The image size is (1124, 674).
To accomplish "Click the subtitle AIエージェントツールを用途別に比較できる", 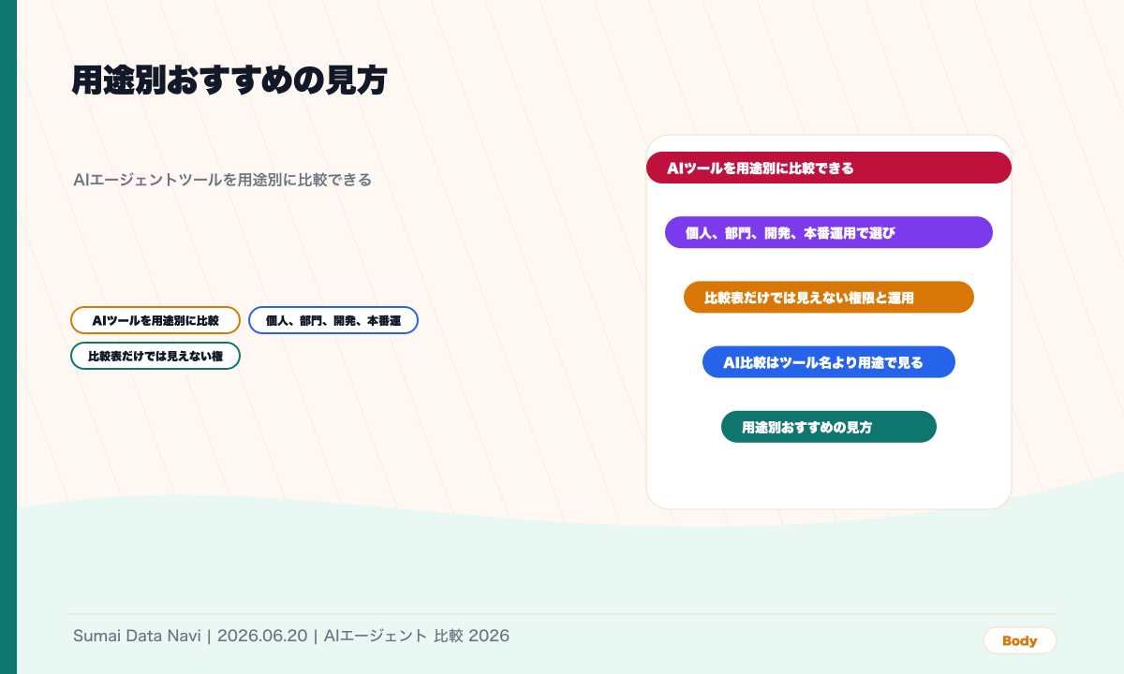I will [223, 179].
